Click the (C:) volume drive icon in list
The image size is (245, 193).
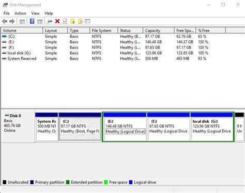click(4, 36)
